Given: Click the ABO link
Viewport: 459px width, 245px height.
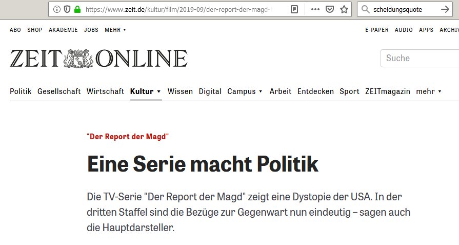Looking at the screenshot, I should (x=15, y=30).
